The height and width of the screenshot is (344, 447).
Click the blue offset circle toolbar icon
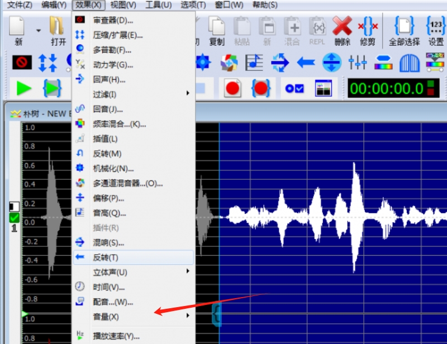pos(331,63)
